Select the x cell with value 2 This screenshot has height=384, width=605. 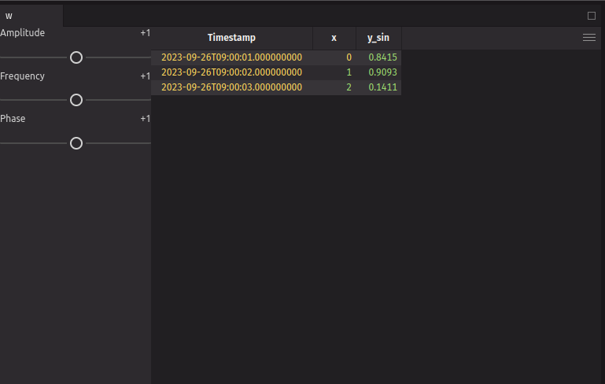click(349, 87)
